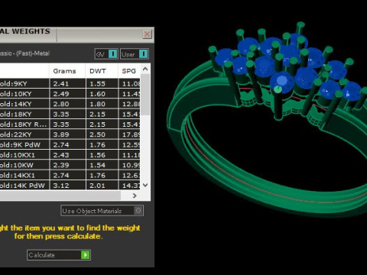Select the large center blue gemstone
The height and width of the screenshot is (275, 367).
[x=281, y=81]
